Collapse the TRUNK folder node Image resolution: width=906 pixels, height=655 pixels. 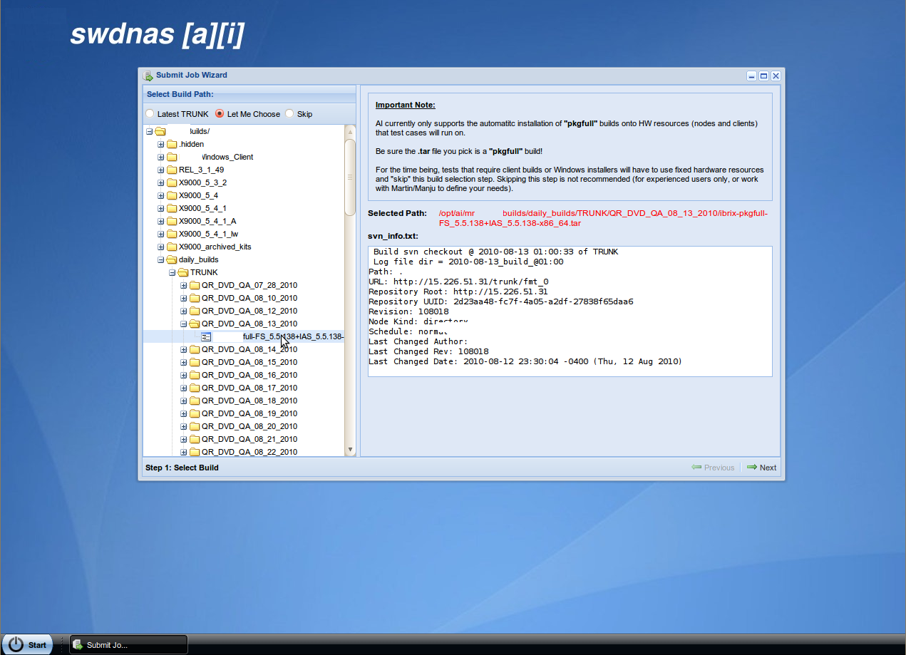[x=173, y=272]
